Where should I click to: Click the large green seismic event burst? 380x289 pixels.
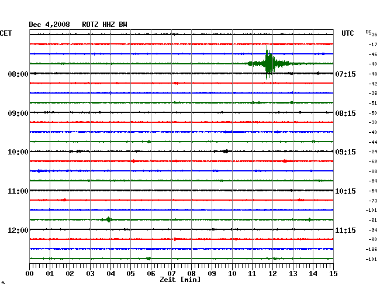point(268,63)
